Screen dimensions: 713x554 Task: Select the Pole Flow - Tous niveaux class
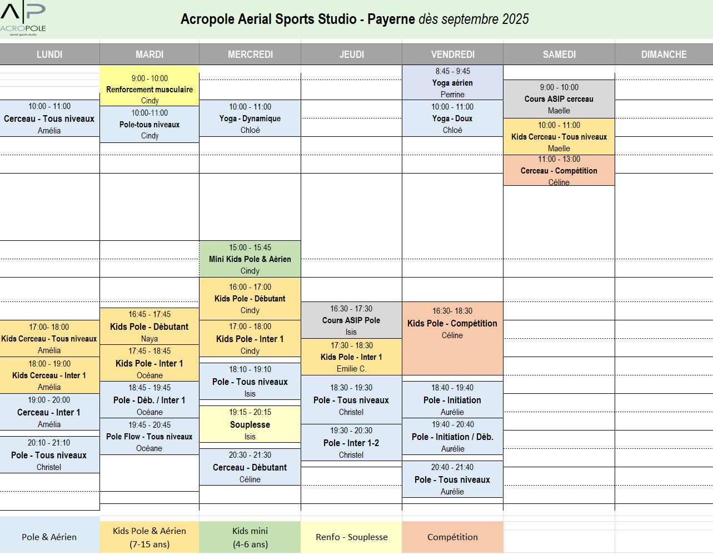149,437
